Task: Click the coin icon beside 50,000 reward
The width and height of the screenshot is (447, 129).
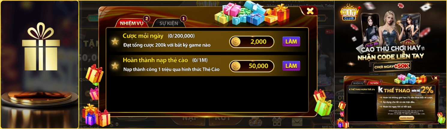Action: point(236,66)
